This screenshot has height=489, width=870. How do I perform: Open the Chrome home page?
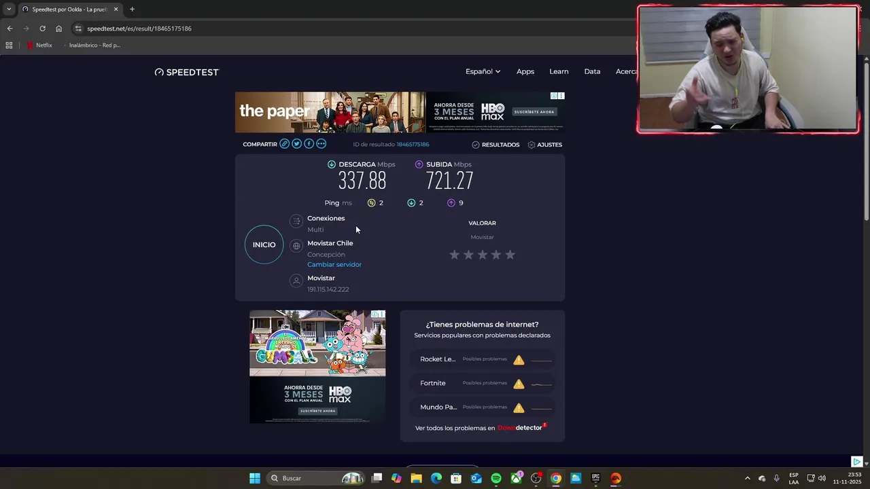58,29
